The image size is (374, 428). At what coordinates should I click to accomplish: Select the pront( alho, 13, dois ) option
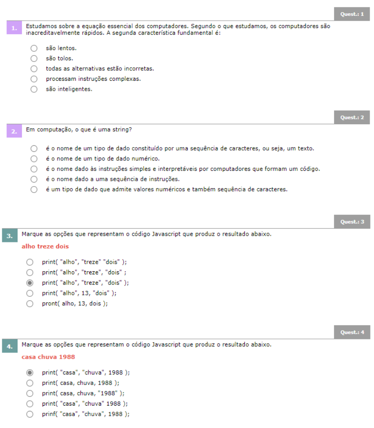point(30,304)
